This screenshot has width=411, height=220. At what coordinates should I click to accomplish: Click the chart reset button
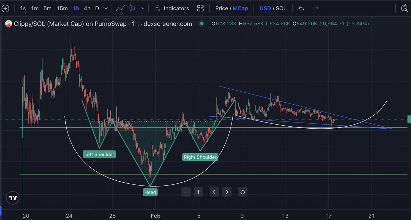click(242, 192)
